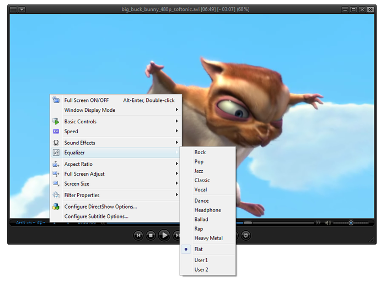
Task: Click the Basic Controls green play icon
Action: (56, 121)
